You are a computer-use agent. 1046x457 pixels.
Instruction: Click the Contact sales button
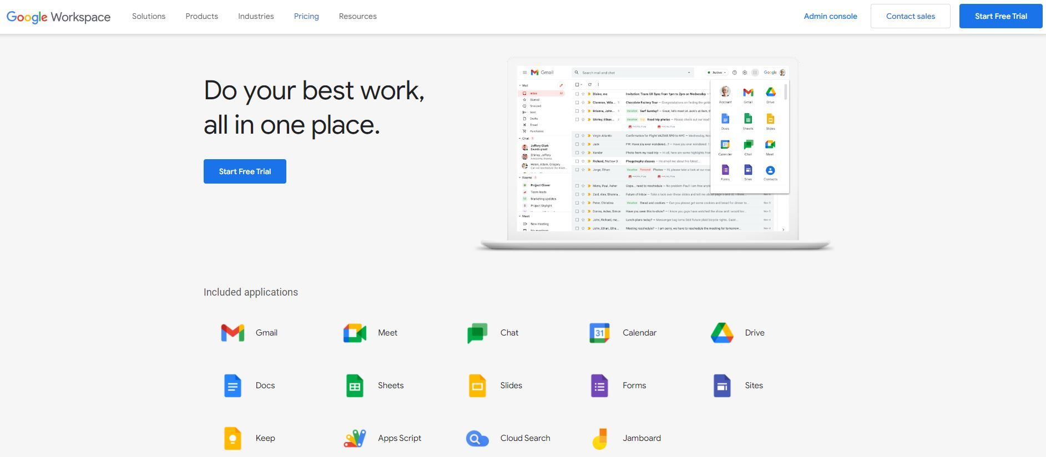point(911,16)
